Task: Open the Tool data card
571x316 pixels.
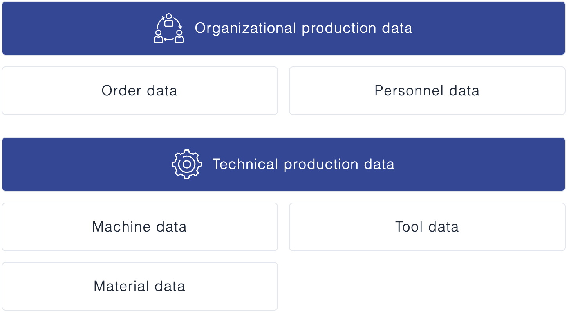Action: (427, 227)
